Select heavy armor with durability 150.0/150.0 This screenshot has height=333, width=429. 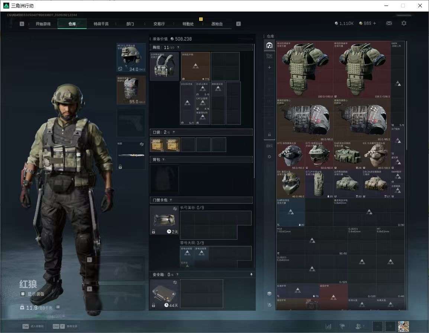pos(305,70)
